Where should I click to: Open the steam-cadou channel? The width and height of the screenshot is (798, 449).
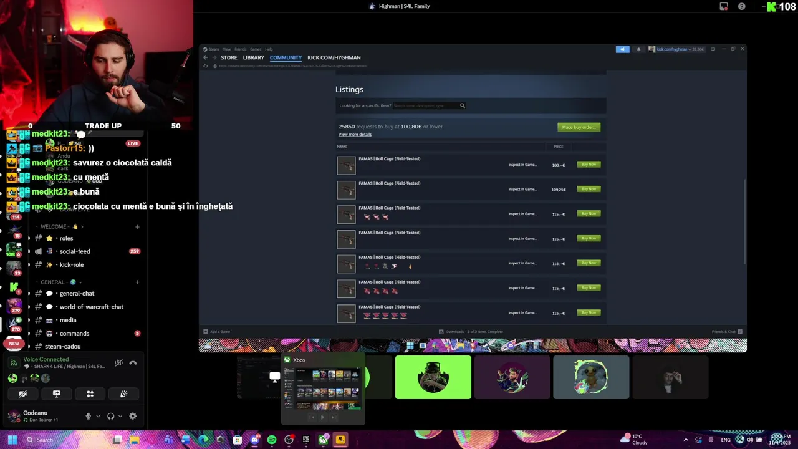pyautogui.click(x=87, y=346)
